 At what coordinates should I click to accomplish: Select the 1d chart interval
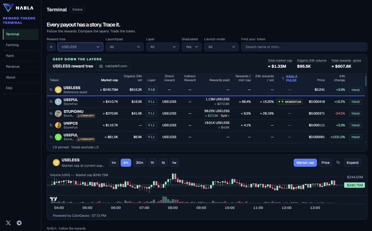click(x=163, y=163)
